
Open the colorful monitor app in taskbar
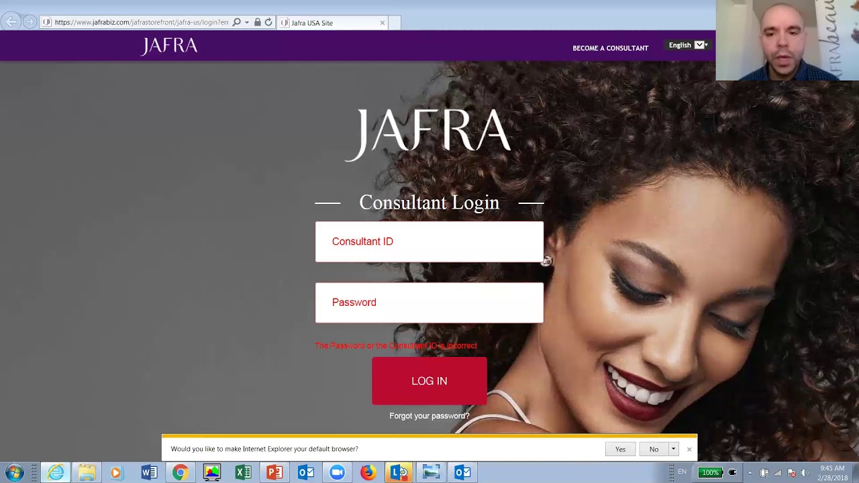211,473
